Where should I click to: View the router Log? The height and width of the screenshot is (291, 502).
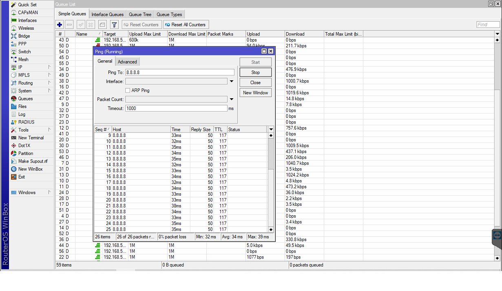pyautogui.click(x=22, y=114)
